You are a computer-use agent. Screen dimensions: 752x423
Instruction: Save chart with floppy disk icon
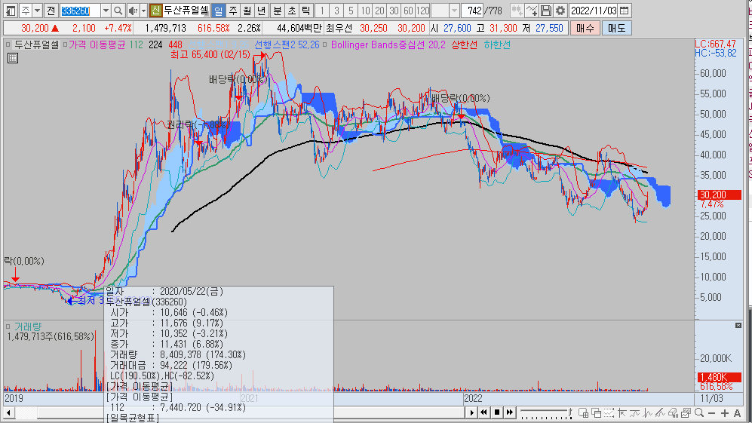coord(546,10)
